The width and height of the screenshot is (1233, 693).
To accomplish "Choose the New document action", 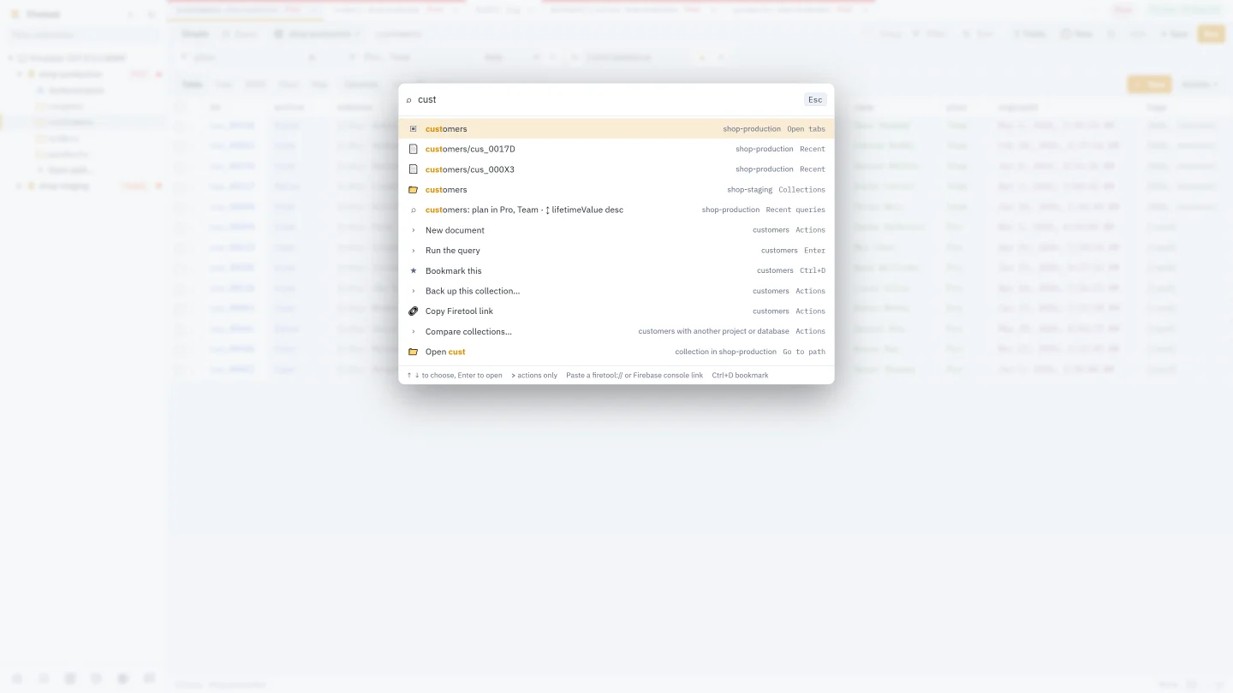I will tap(616, 230).
